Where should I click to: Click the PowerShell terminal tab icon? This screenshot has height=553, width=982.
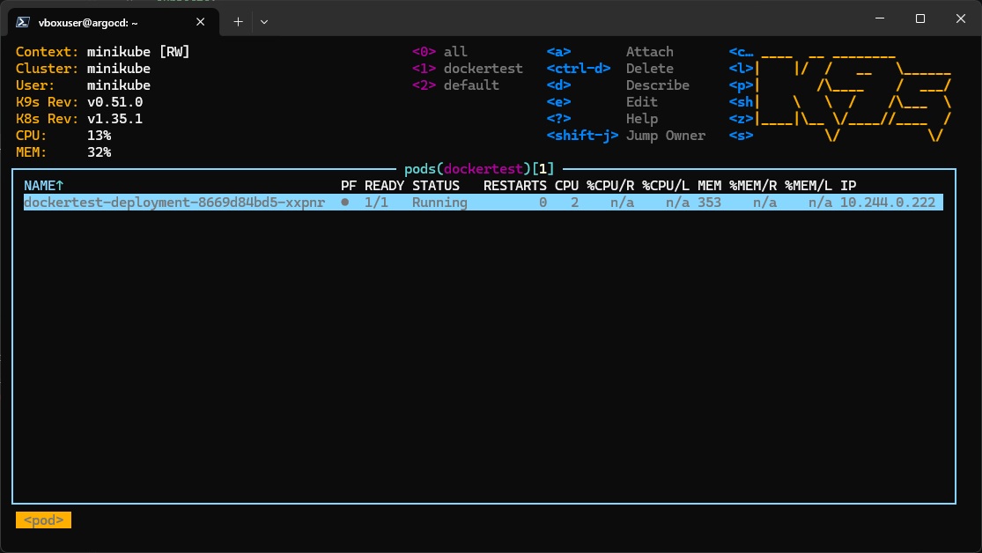click(x=23, y=22)
